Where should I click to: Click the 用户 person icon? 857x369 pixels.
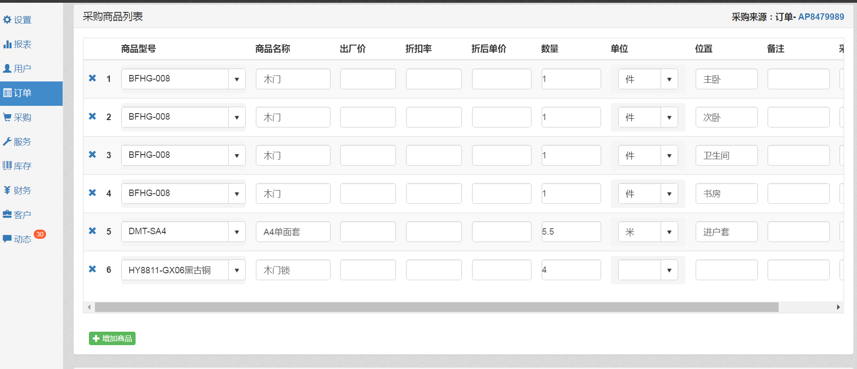7,69
